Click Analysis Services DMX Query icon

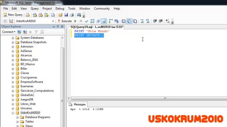click(x=40, y=15)
